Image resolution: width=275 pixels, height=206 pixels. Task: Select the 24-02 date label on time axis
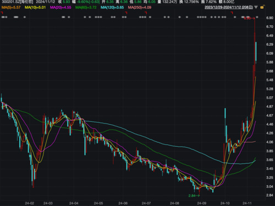[x=30, y=203]
